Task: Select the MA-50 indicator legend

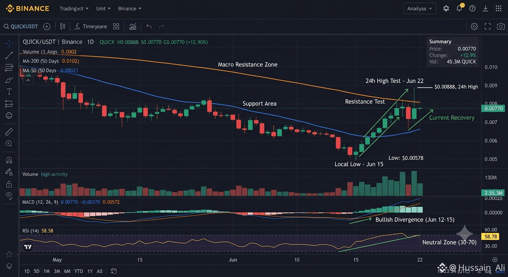Action: [50, 70]
